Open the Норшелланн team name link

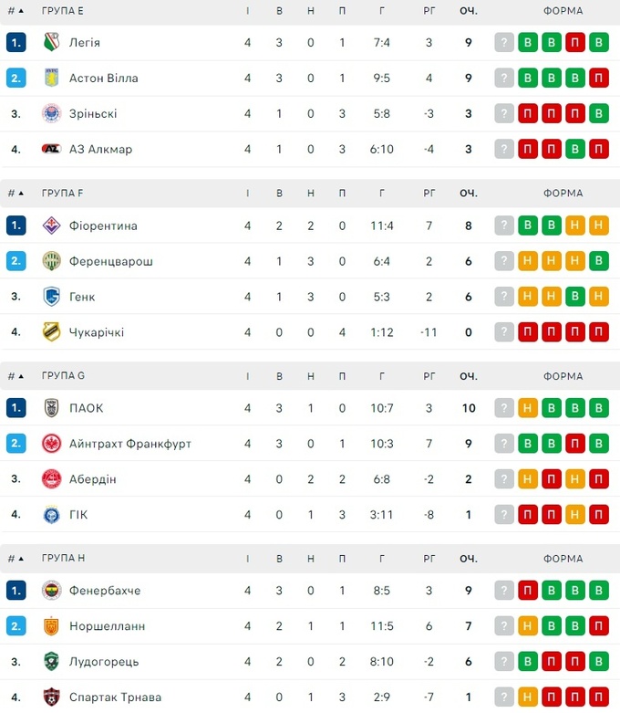pyautogui.click(x=107, y=626)
